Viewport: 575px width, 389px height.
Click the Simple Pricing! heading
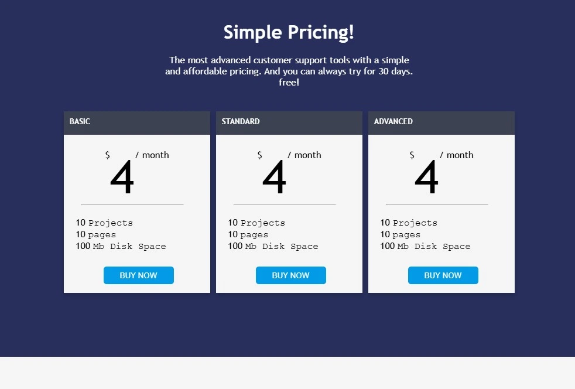(289, 32)
